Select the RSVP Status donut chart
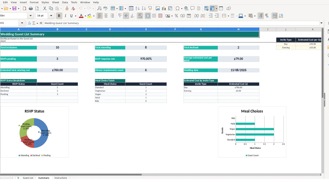This screenshot has height=185, width=329. pos(35,132)
